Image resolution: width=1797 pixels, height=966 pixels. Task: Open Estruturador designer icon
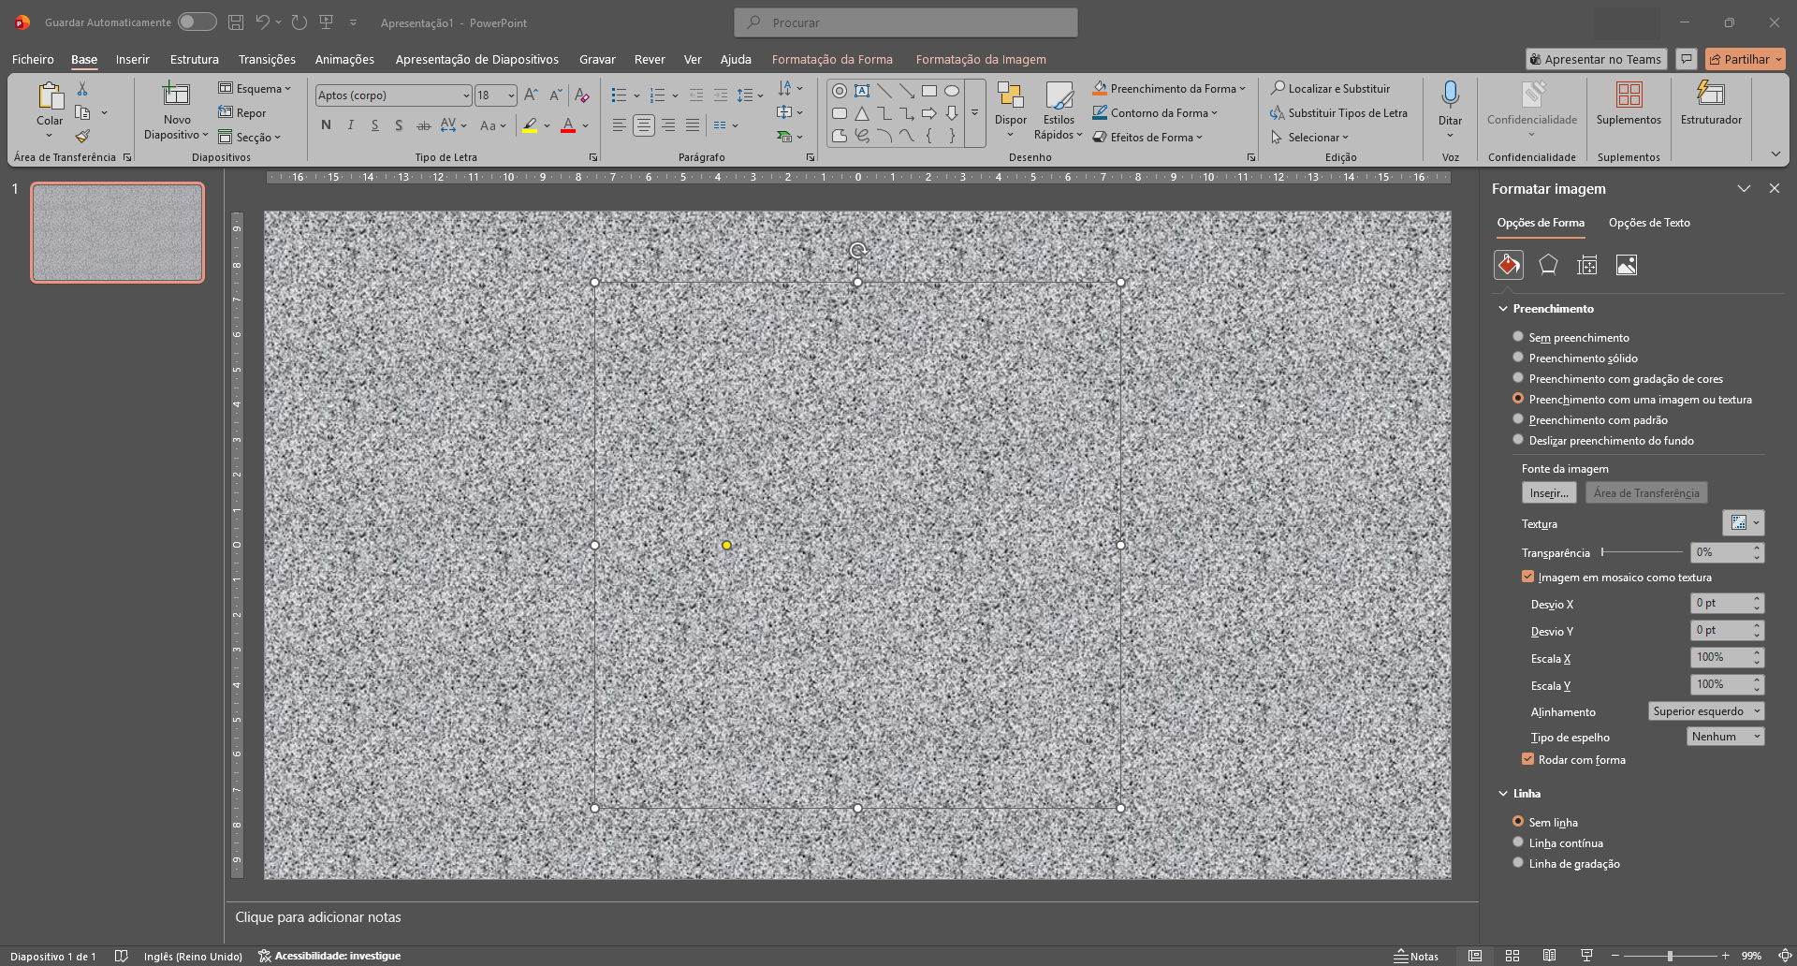click(1710, 94)
